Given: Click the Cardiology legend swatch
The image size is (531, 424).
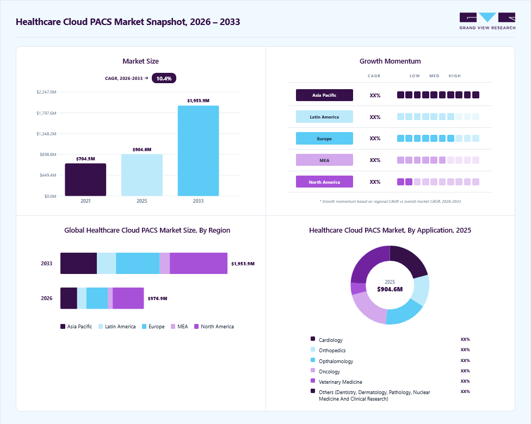Looking at the screenshot, I should [313, 339].
